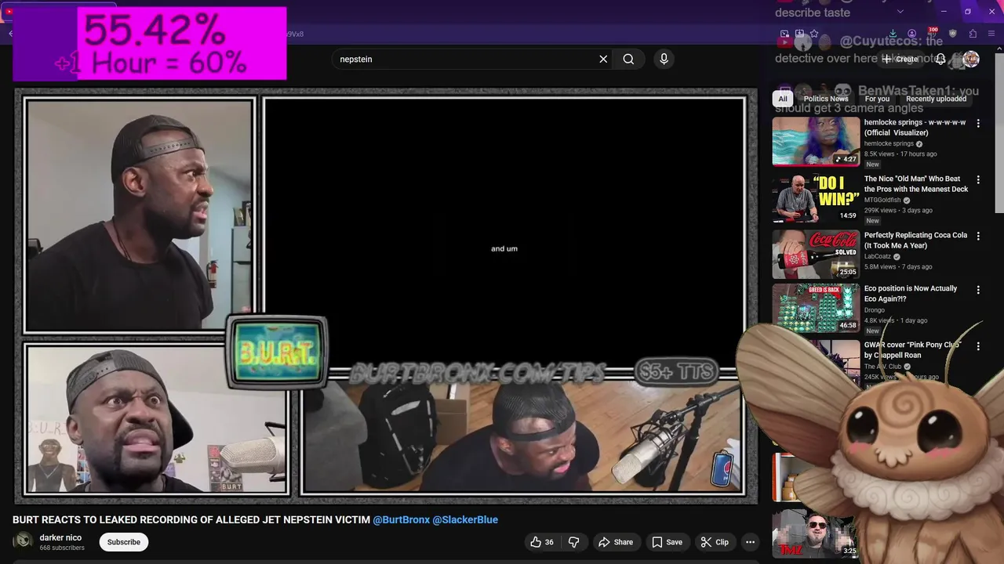Expand the tab list chevron
The image size is (1004, 564).
(900, 12)
